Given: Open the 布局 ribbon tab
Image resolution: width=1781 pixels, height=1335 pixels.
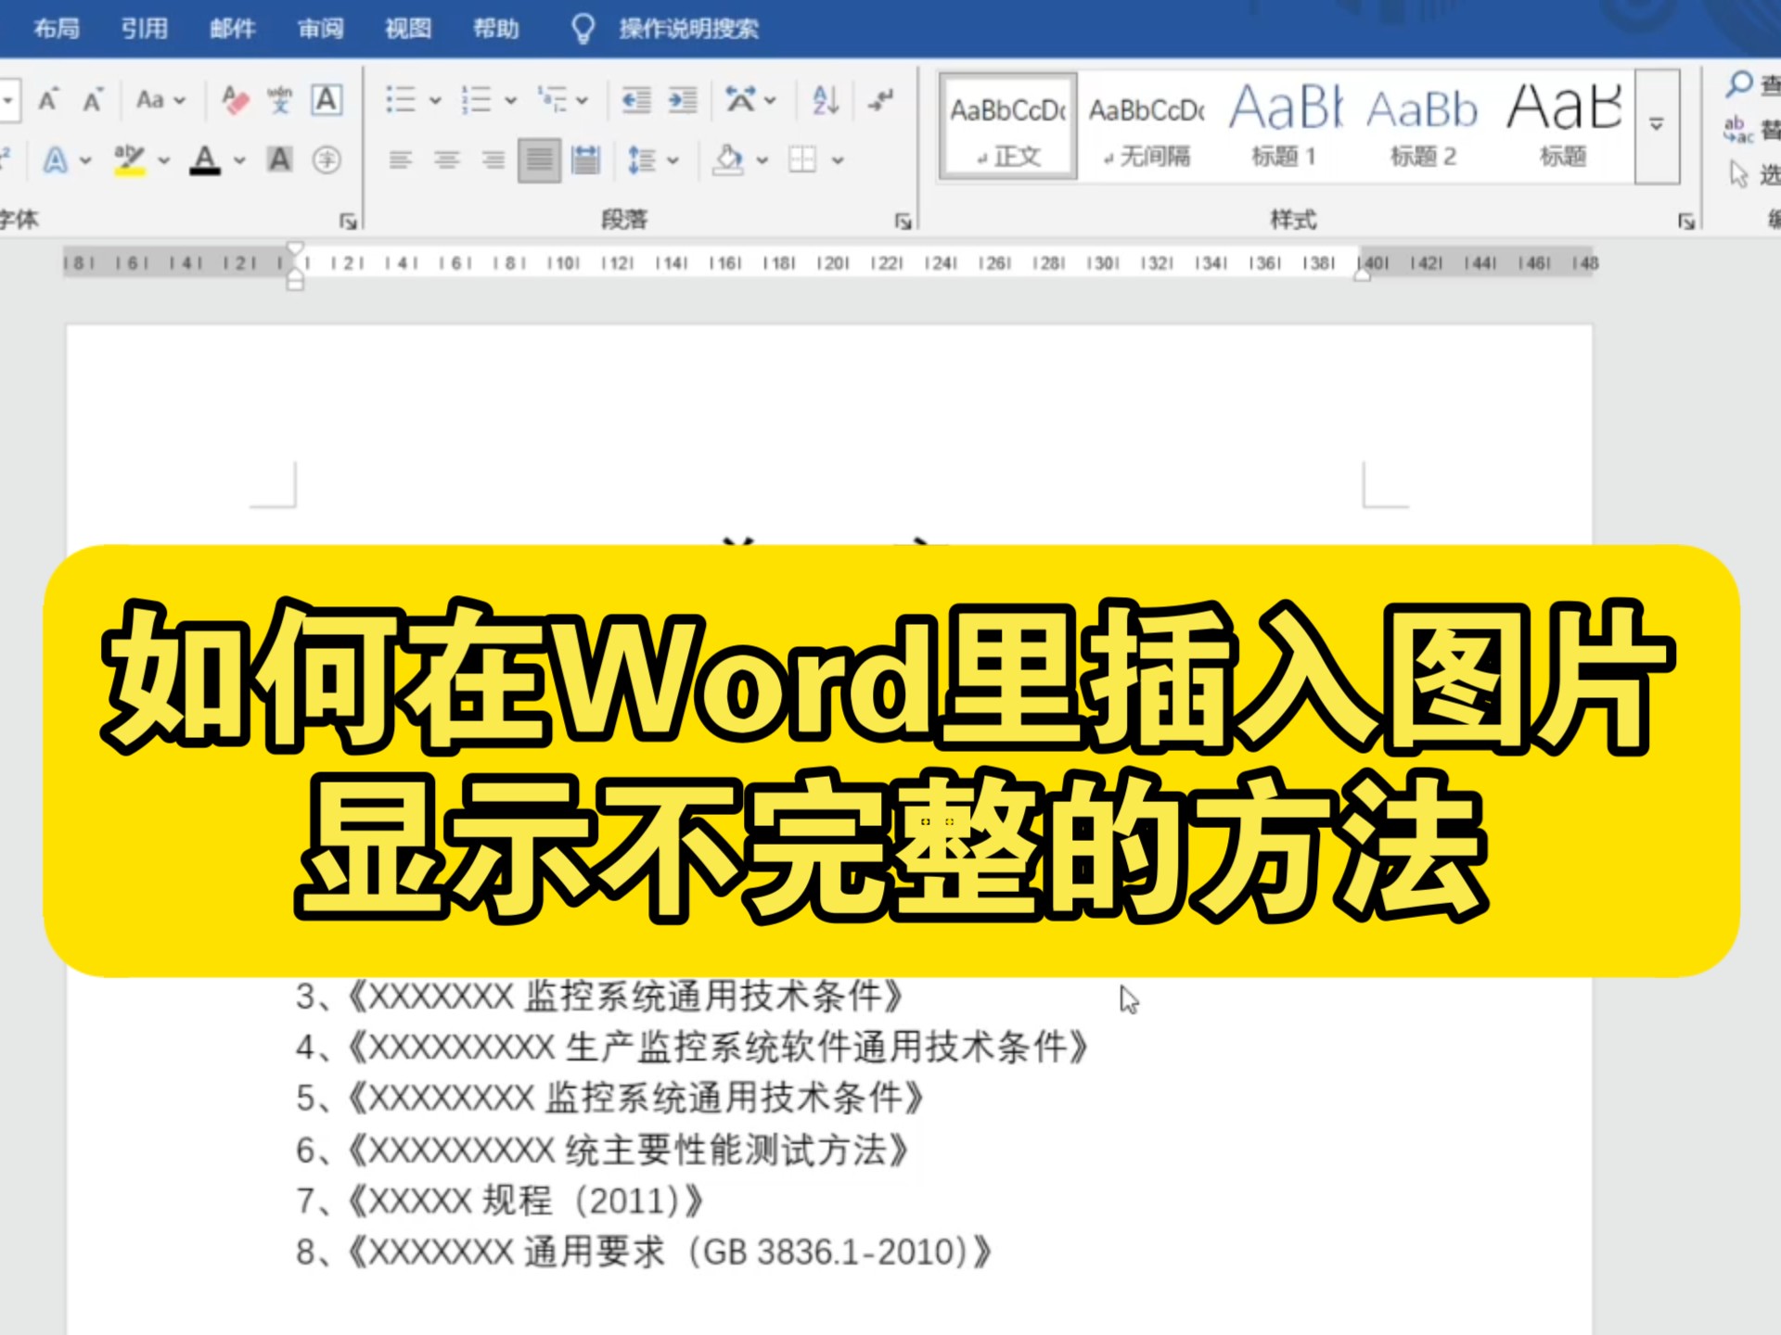Looking at the screenshot, I should pyautogui.click(x=57, y=29).
